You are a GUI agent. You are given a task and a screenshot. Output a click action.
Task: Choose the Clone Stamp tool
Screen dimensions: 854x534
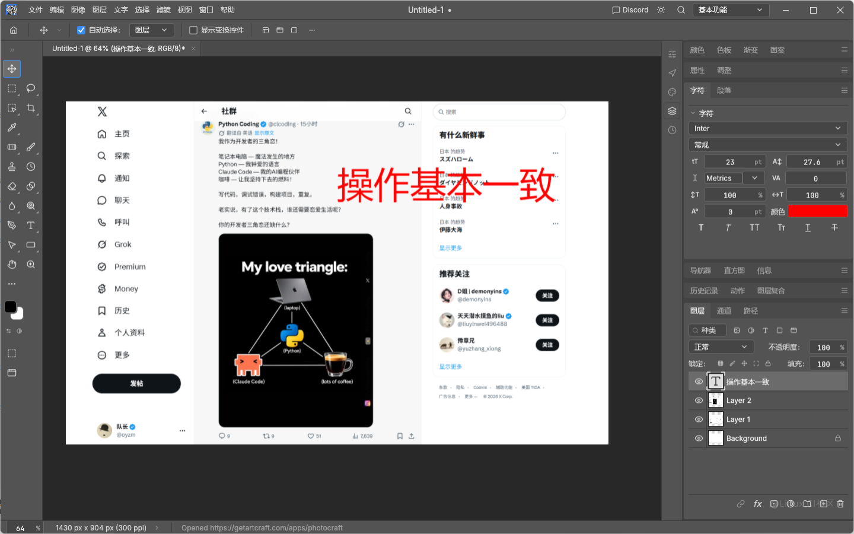(x=12, y=167)
